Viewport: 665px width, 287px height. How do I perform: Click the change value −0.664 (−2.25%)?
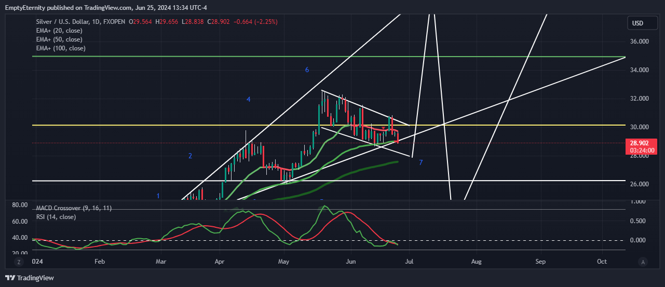tap(256, 22)
